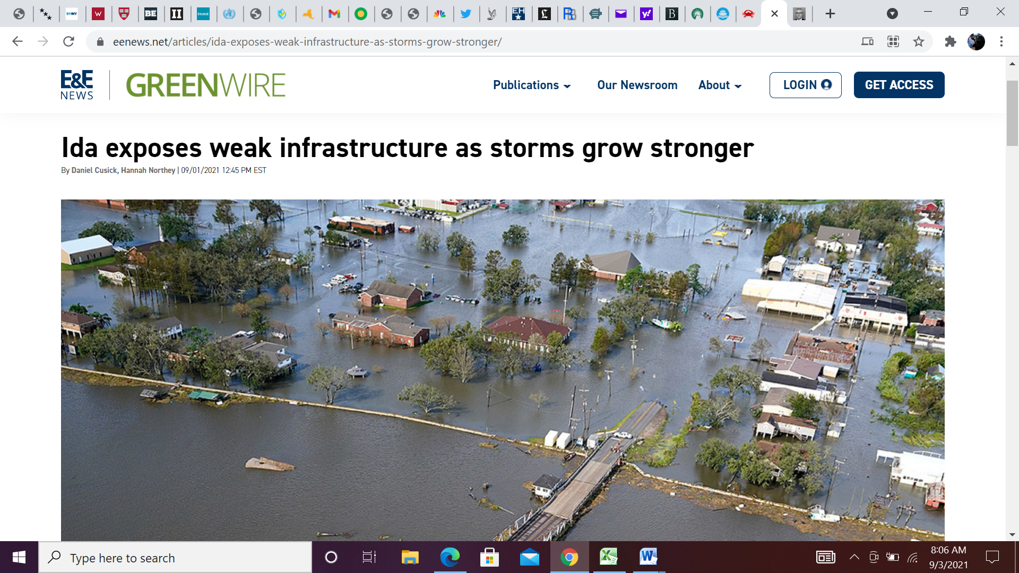The width and height of the screenshot is (1019, 573).
Task: Bookmark this page with star icon
Action: coord(919,41)
